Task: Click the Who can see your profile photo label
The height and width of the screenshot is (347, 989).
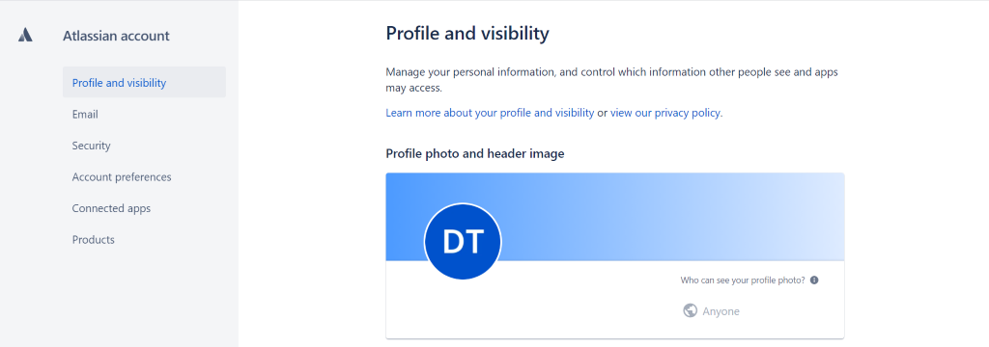Action: (743, 280)
